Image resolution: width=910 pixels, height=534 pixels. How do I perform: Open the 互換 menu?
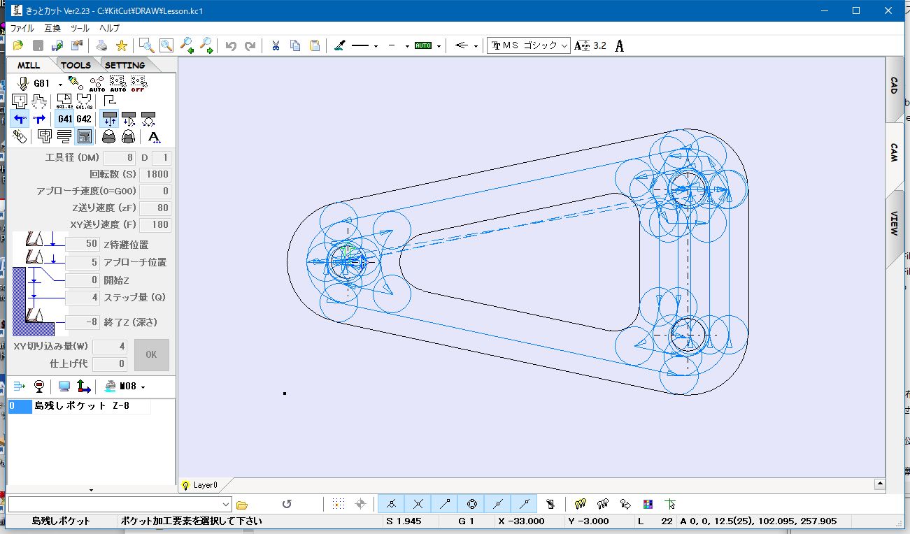pyautogui.click(x=52, y=29)
